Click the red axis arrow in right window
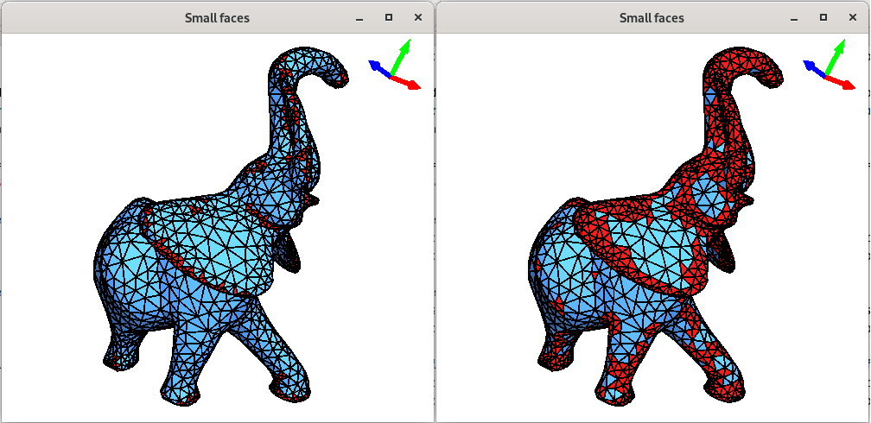The image size is (871, 423). (842, 83)
